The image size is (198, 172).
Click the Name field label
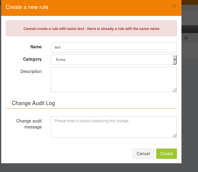[36, 47]
